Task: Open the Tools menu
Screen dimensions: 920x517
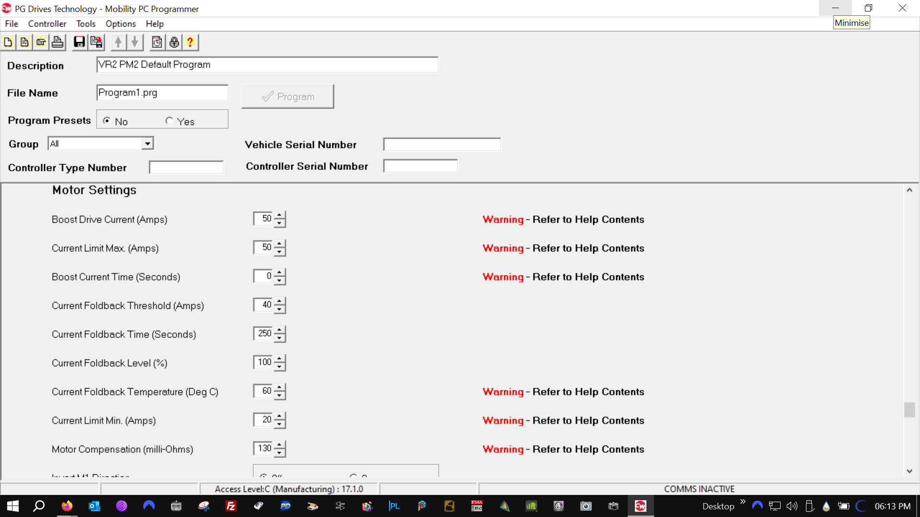Action: pos(86,24)
